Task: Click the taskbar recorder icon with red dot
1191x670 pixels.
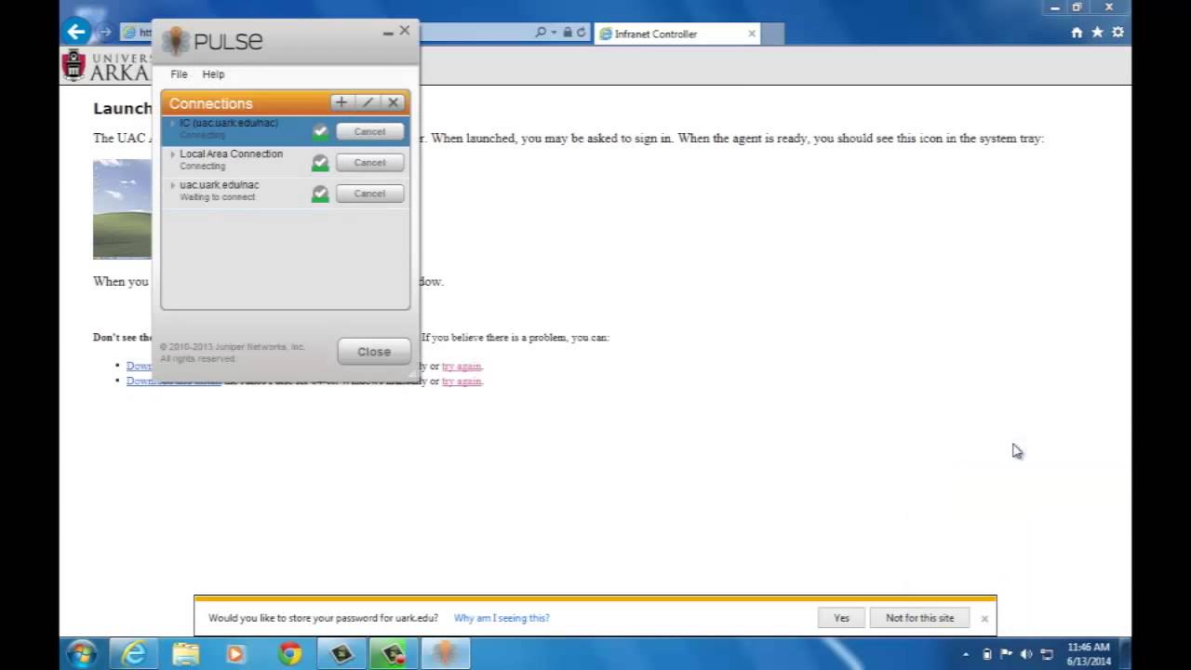Action: 394,654
